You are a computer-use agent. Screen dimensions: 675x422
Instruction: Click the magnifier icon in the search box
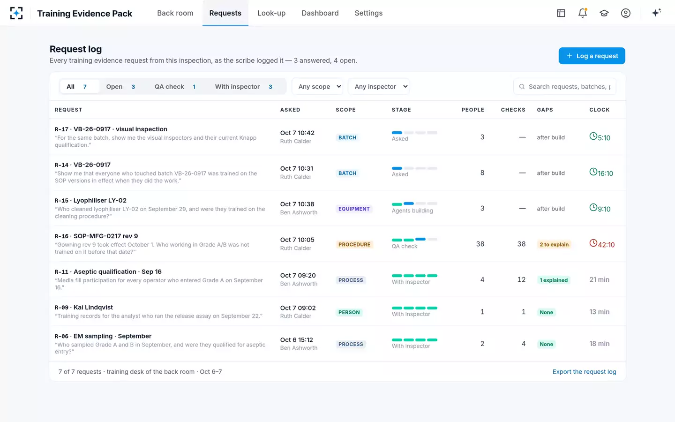[x=522, y=87]
